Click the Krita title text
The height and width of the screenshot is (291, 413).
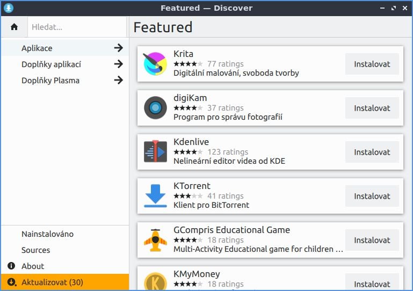tap(183, 54)
